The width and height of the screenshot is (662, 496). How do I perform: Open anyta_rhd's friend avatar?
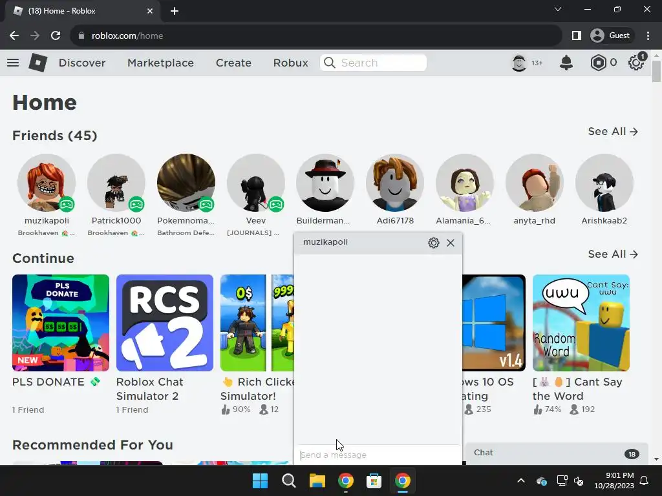pyautogui.click(x=535, y=183)
